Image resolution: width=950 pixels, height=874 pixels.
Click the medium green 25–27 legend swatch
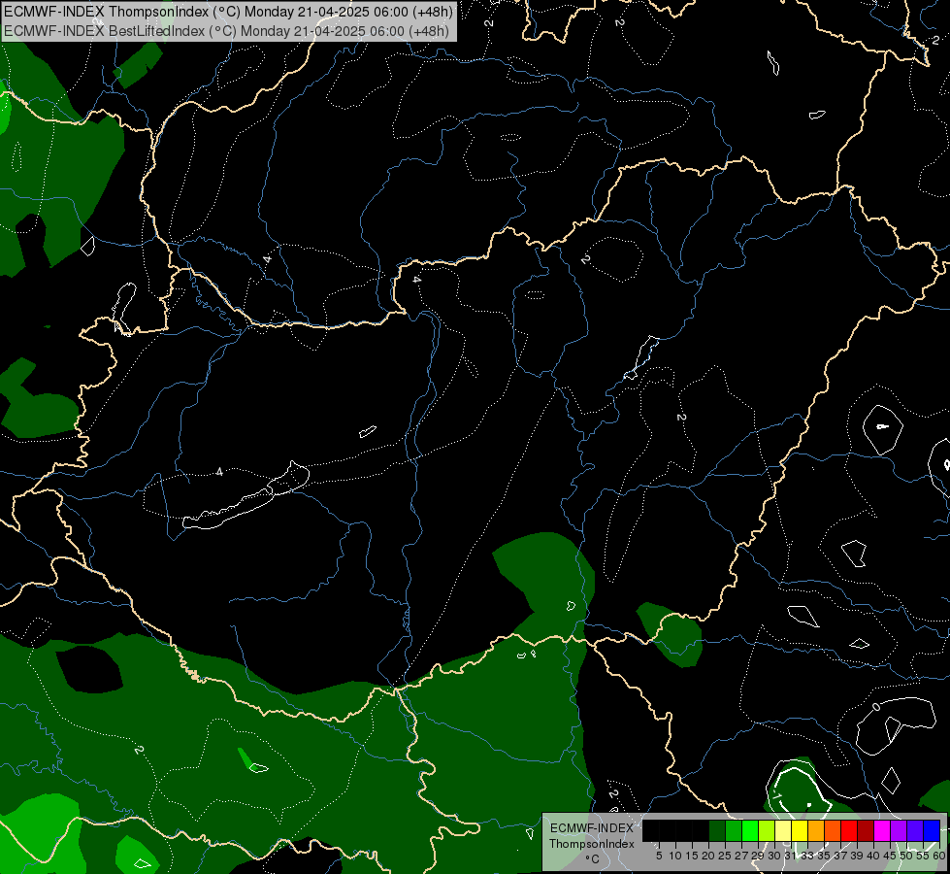pos(734,830)
